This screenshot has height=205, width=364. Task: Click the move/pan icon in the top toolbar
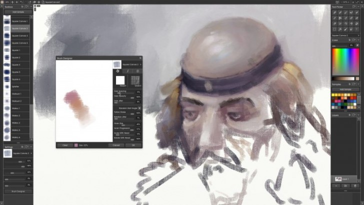coord(12,2)
